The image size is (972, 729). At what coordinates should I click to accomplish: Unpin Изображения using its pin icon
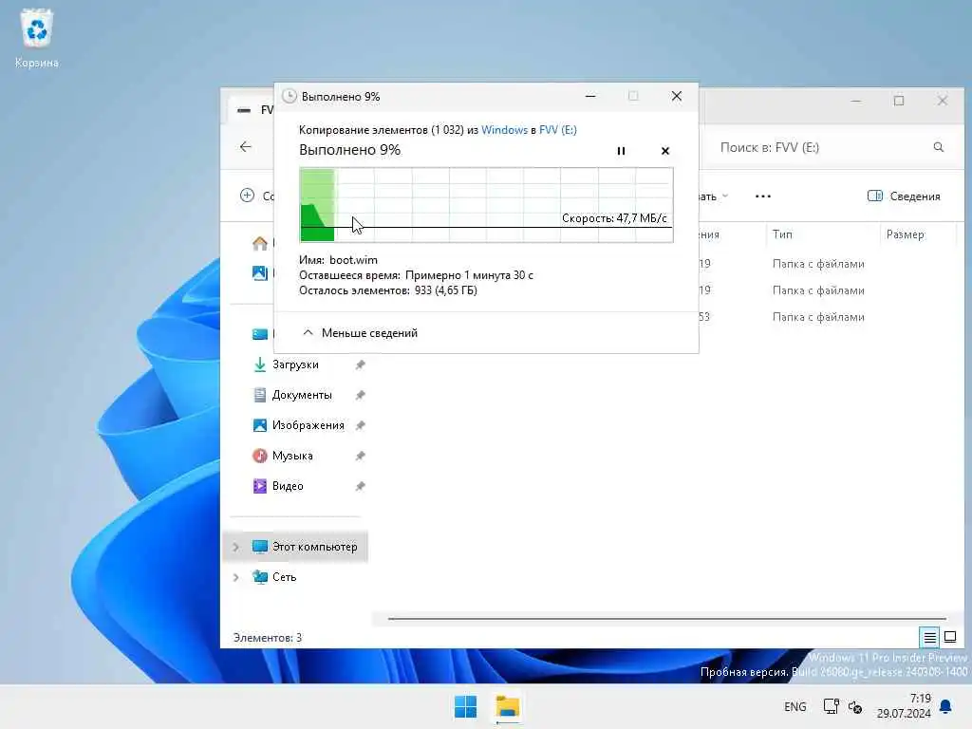360,425
